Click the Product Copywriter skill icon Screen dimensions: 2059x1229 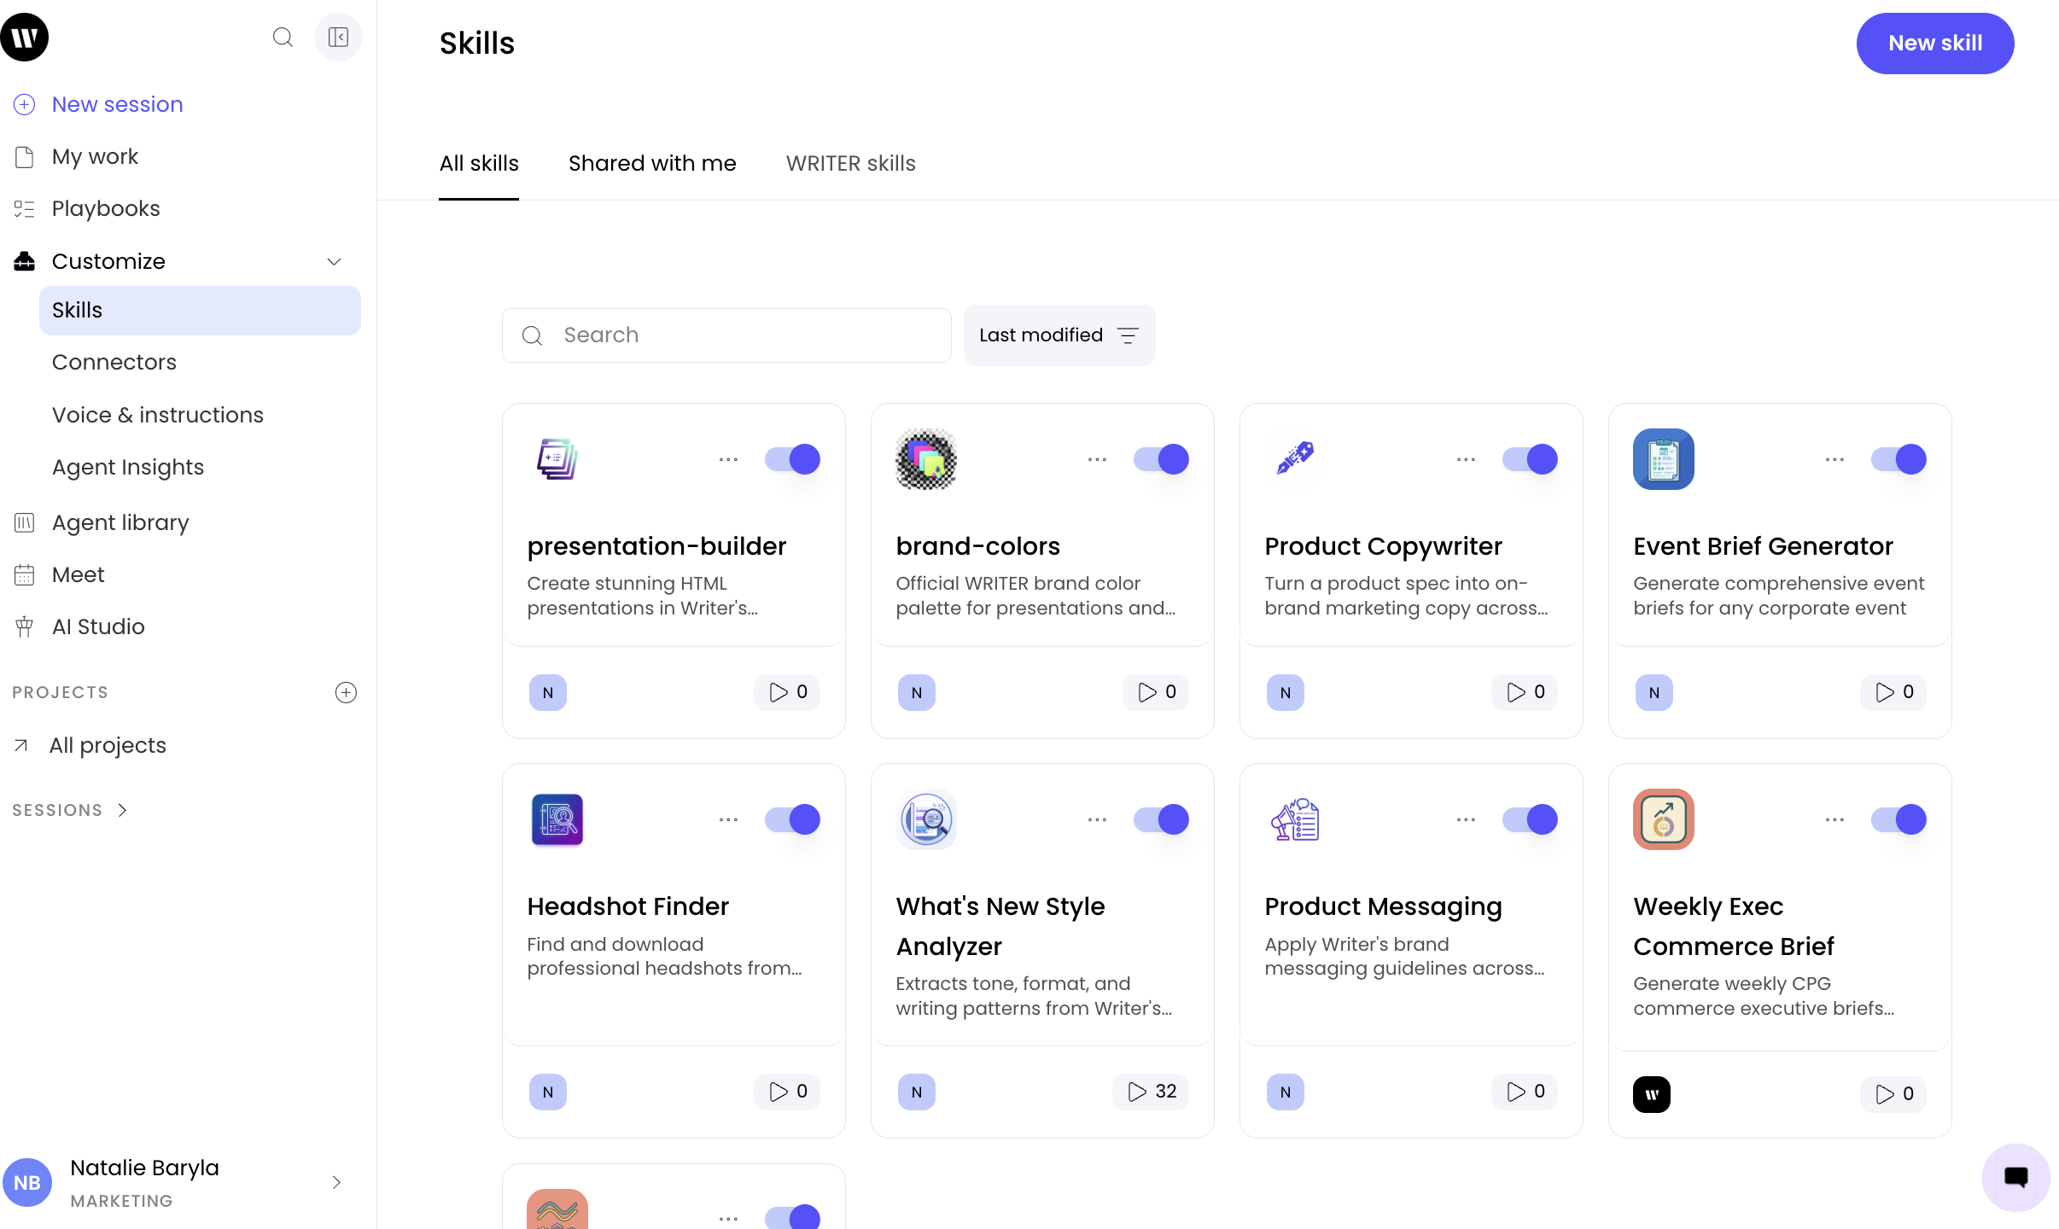point(1295,459)
